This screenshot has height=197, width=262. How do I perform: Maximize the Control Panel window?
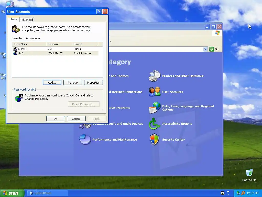213,26
